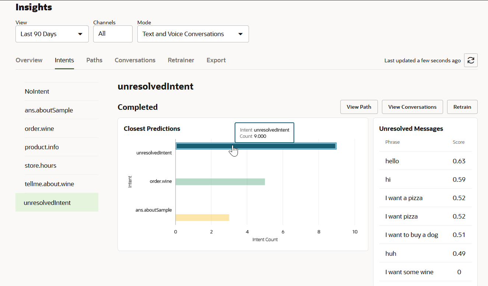Click the Channels filter field showing All
Image resolution: width=488 pixels, height=286 pixels.
(113, 34)
